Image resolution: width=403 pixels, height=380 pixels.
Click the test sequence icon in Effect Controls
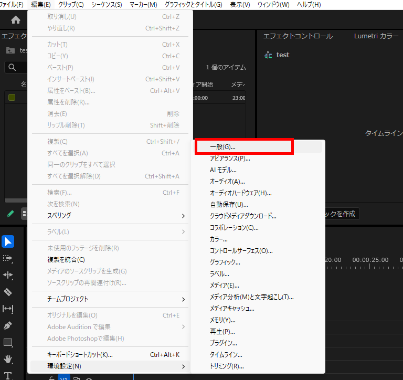(268, 55)
